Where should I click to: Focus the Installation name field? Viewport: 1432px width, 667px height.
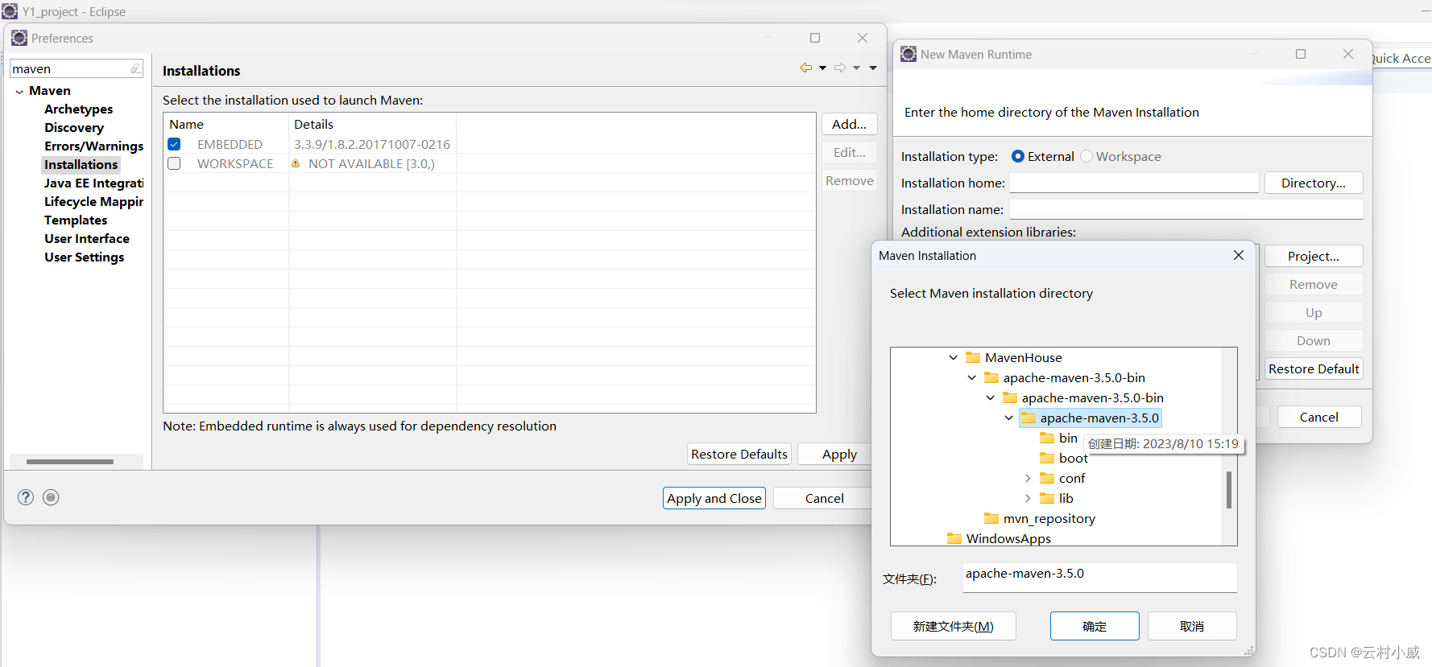click(x=1186, y=209)
